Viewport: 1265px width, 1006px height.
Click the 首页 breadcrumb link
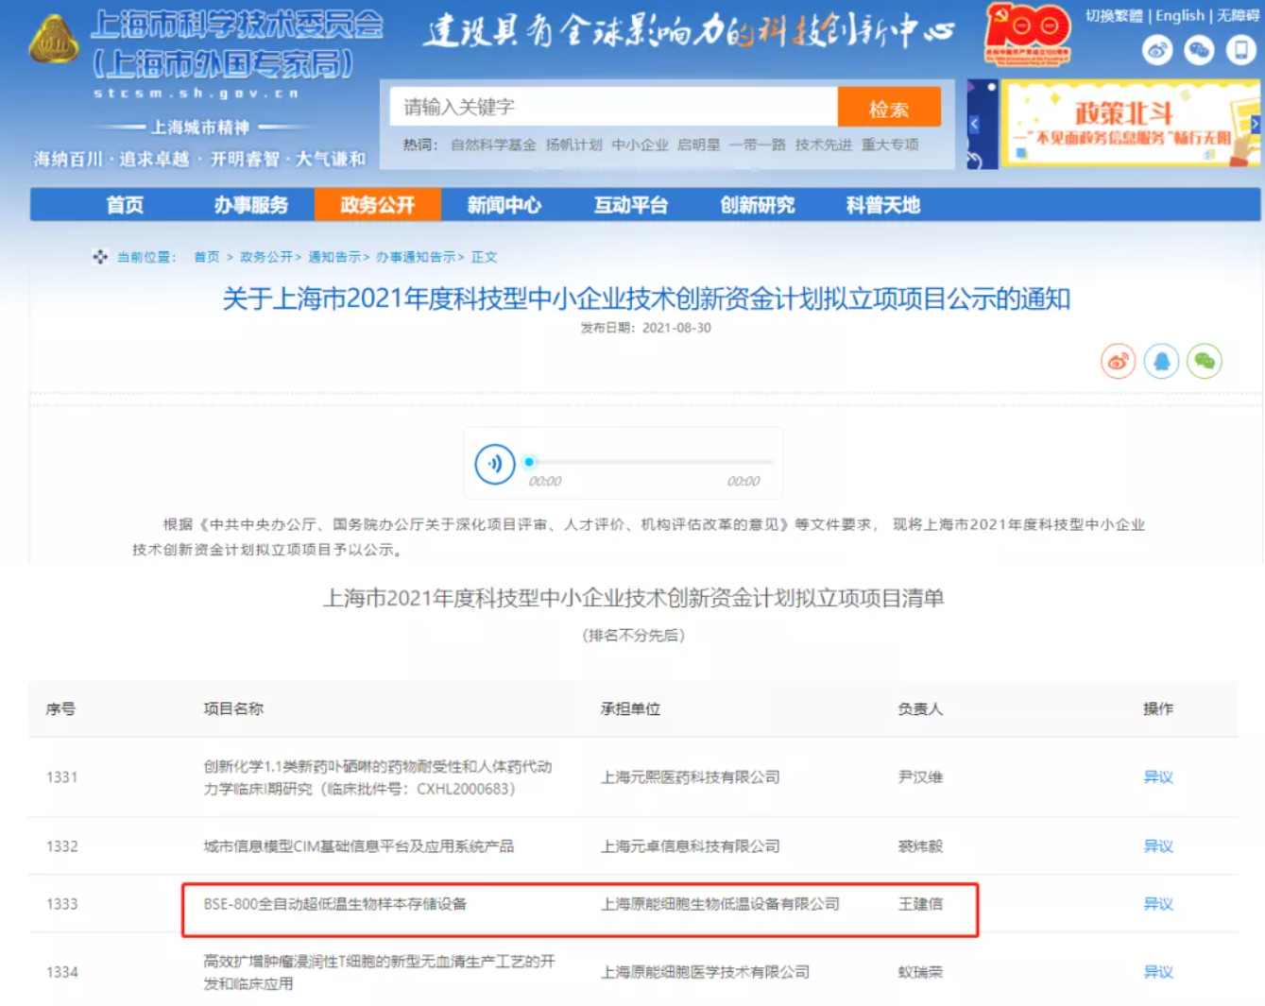coord(206,256)
